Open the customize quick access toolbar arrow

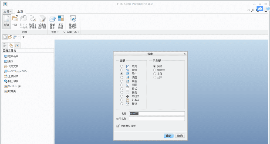(x=23, y=37)
